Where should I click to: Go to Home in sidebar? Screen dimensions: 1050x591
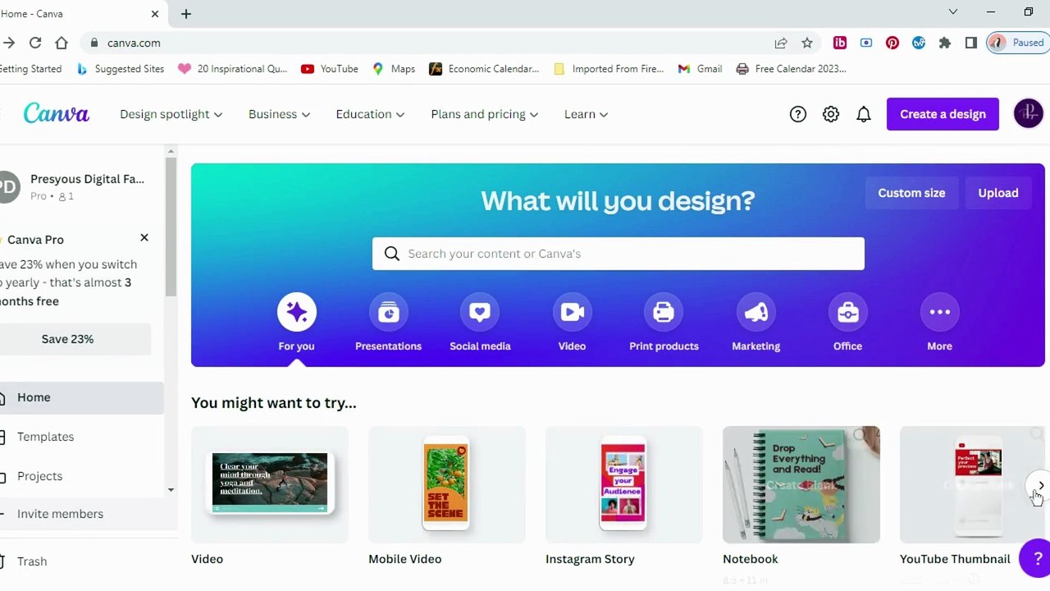[82, 397]
